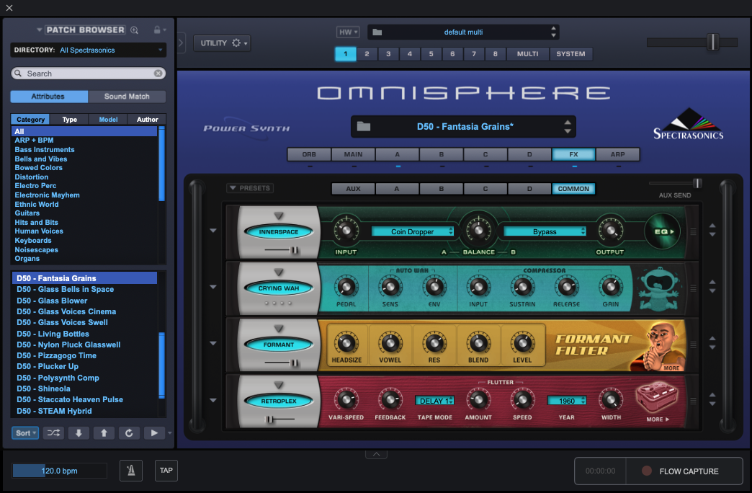Select the Model column header
Screen dimensions: 752x493
point(108,119)
